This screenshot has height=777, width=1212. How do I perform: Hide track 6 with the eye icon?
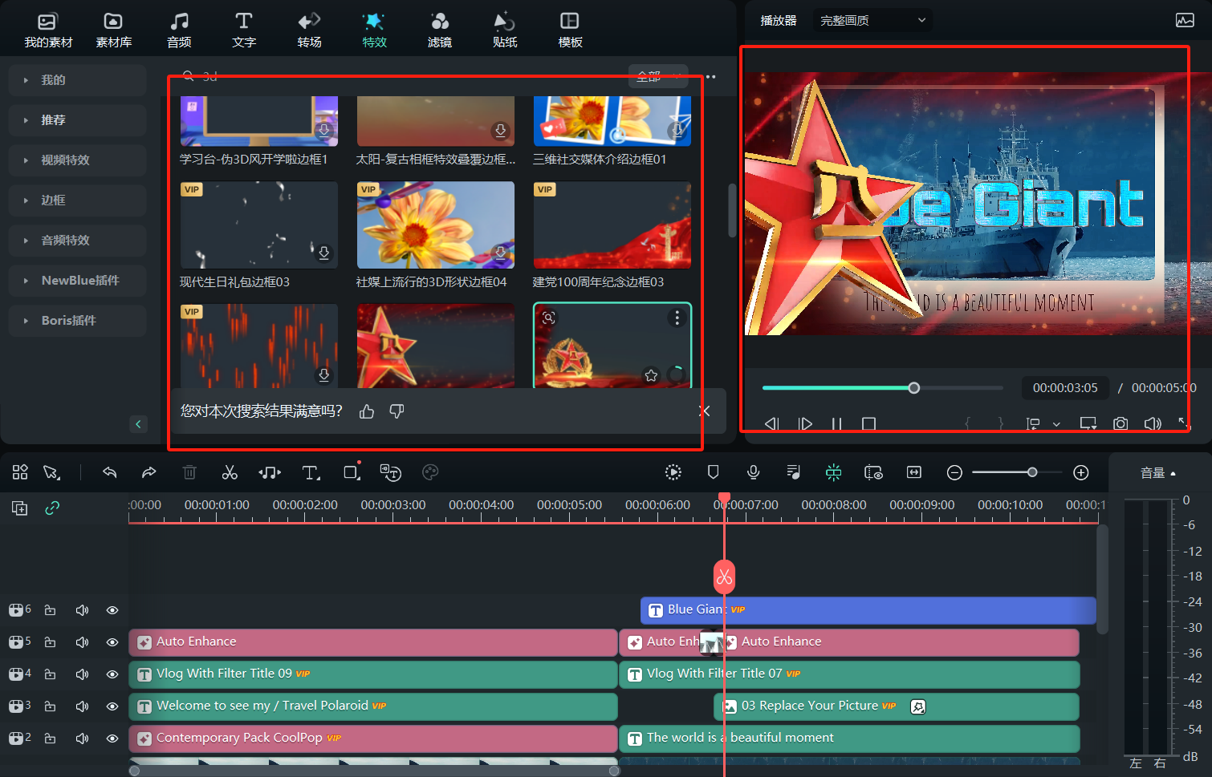[112, 610]
